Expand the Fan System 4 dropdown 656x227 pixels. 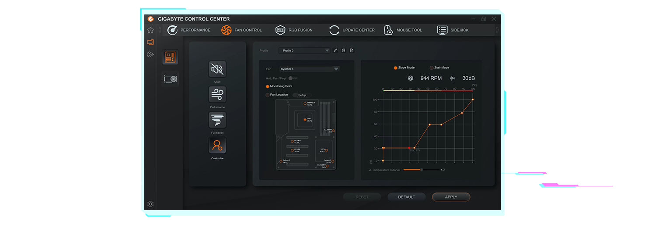(310, 69)
